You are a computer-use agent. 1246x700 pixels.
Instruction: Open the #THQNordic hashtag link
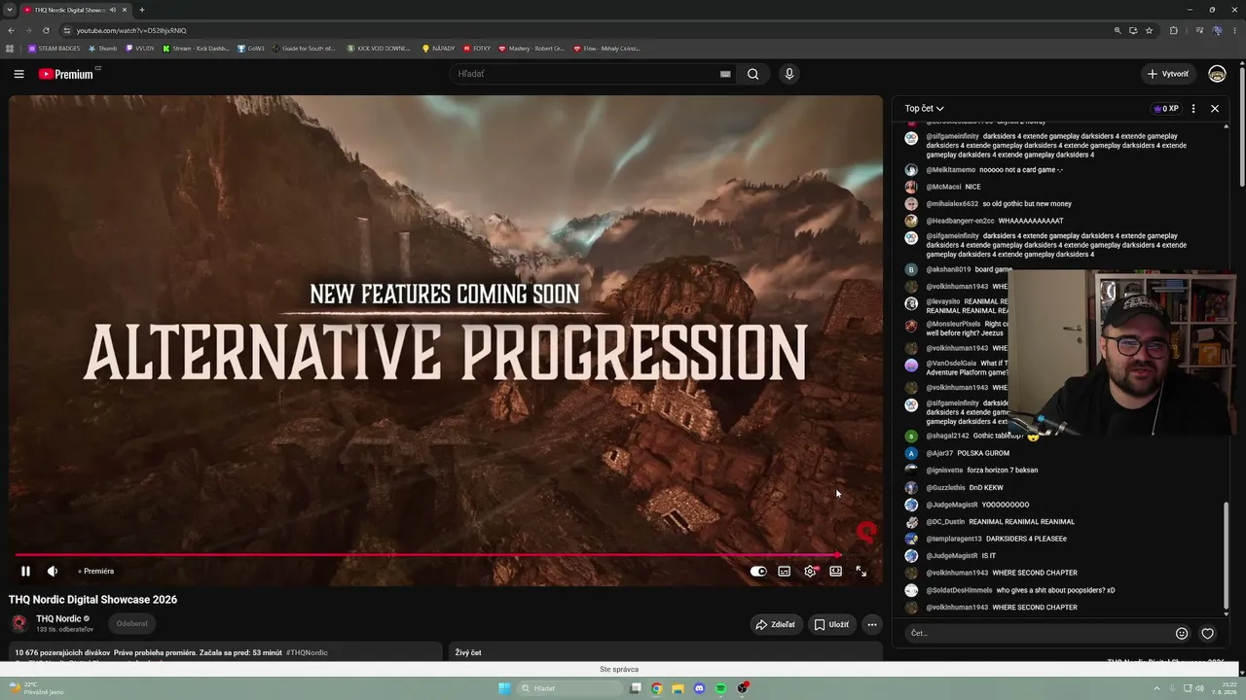(307, 652)
